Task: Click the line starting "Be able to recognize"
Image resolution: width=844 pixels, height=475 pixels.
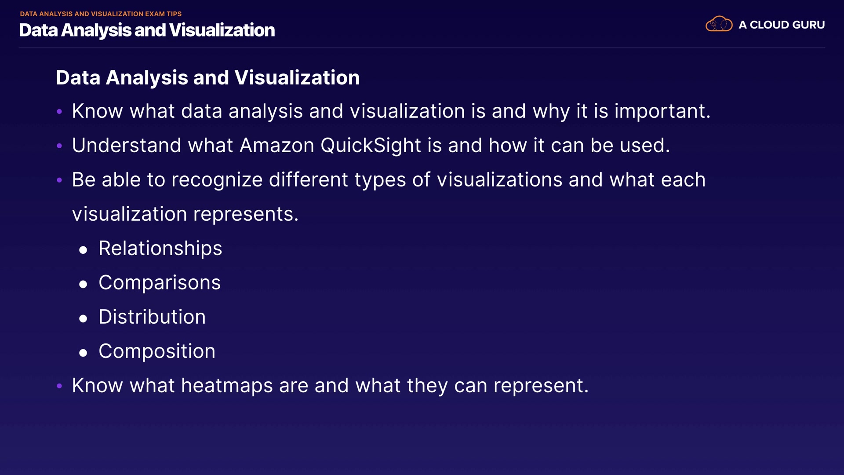Action: tap(389, 180)
